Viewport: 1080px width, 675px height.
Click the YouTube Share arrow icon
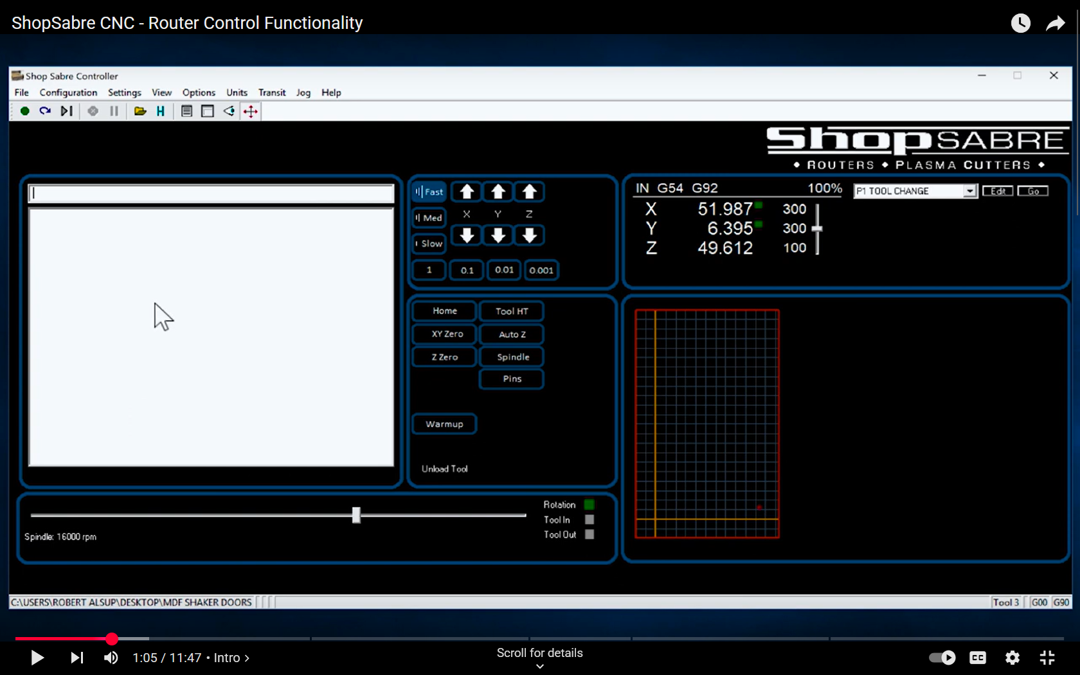click(x=1056, y=24)
